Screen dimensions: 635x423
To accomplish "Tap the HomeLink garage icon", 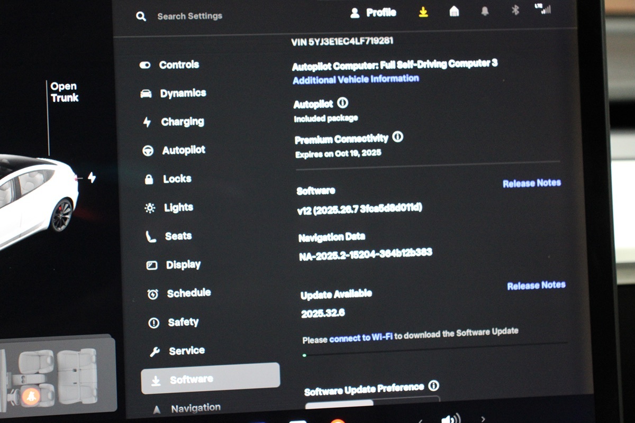I will click(454, 12).
